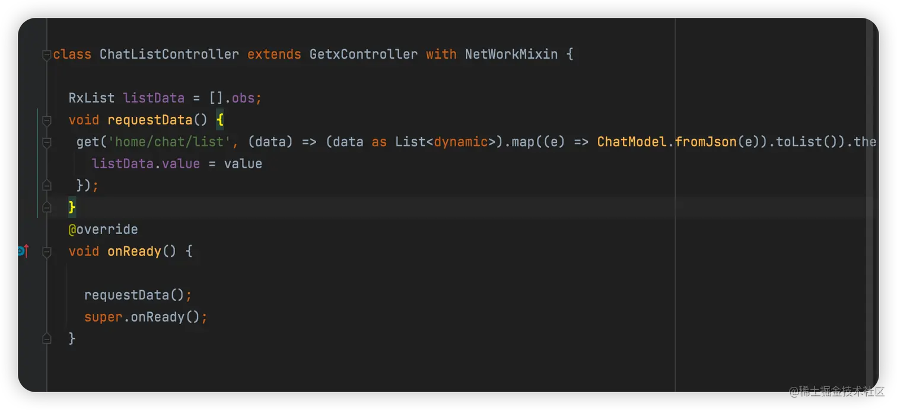897x410 pixels.
Task: Click the .obs property
Action: coord(243,98)
